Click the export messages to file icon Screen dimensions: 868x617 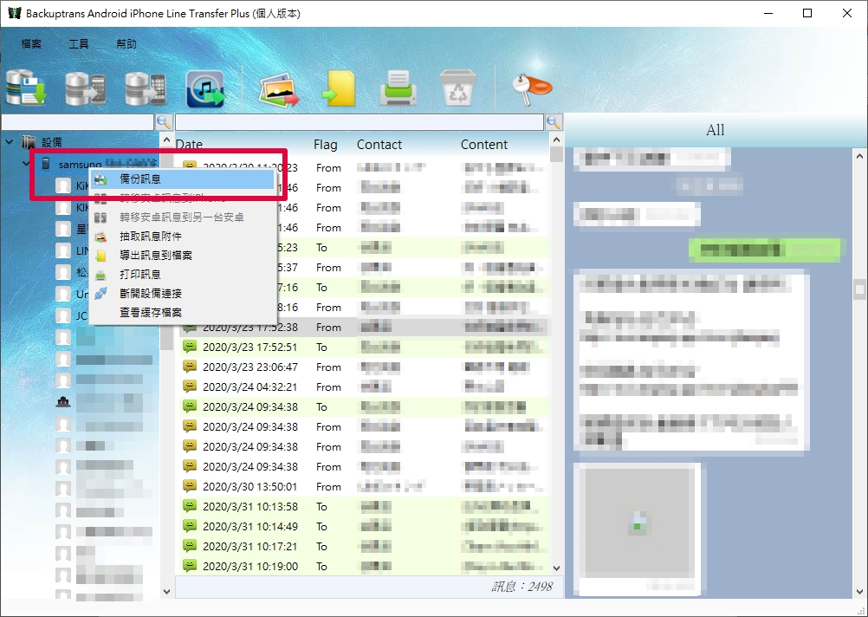(339, 88)
